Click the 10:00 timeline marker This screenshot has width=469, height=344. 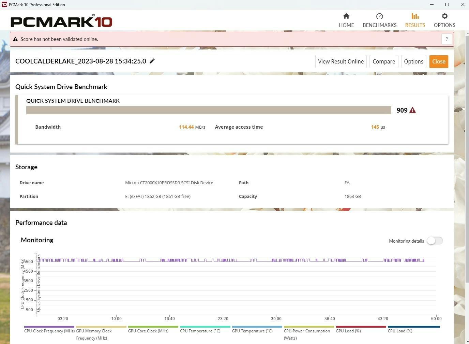click(116, 318)
